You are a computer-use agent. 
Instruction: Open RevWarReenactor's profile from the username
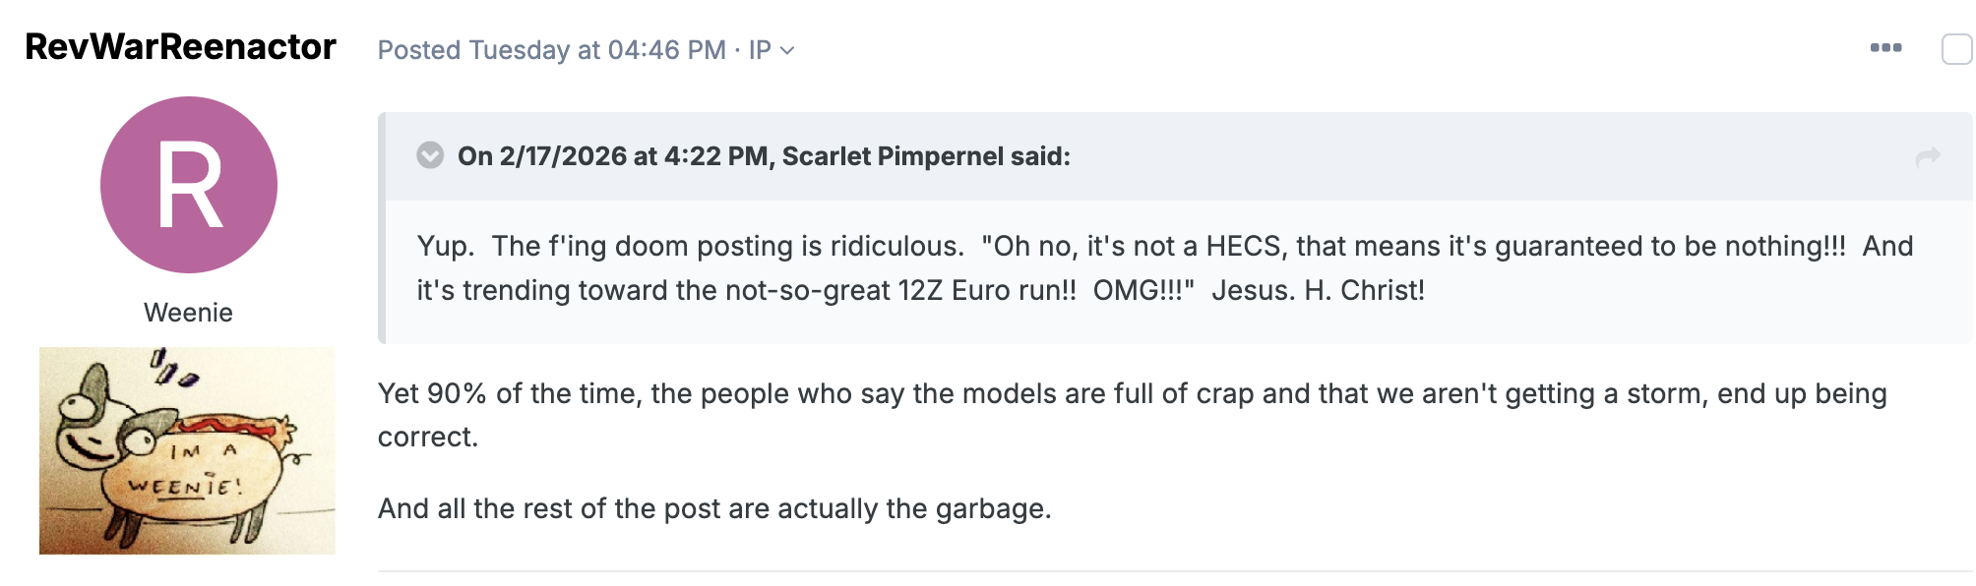click(180, 47)
